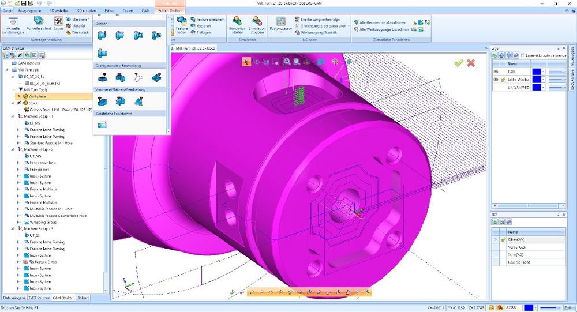This screenshot has height=312, width=577.
Task: Collapse the Machine Setup - 3 node
Action: pos(13,228)
